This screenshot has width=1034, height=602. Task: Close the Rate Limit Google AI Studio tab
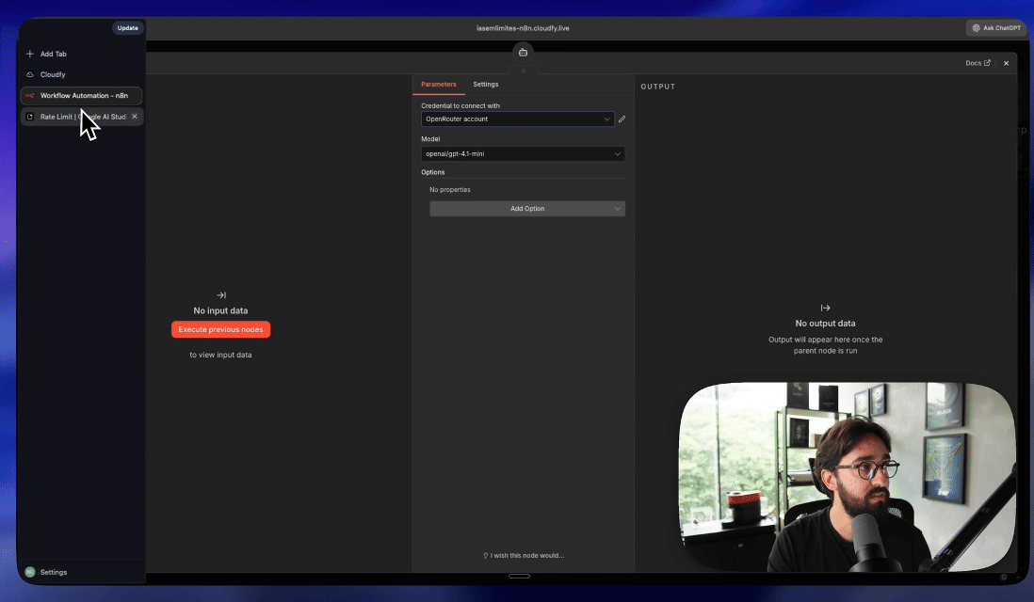135,117
